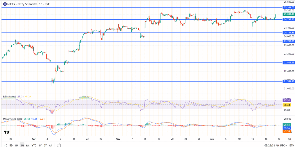Click the 23,200.00 price scale tick
Image resolution: width=295 pixels, height=147 pixels.
click(x=289, y=54)
